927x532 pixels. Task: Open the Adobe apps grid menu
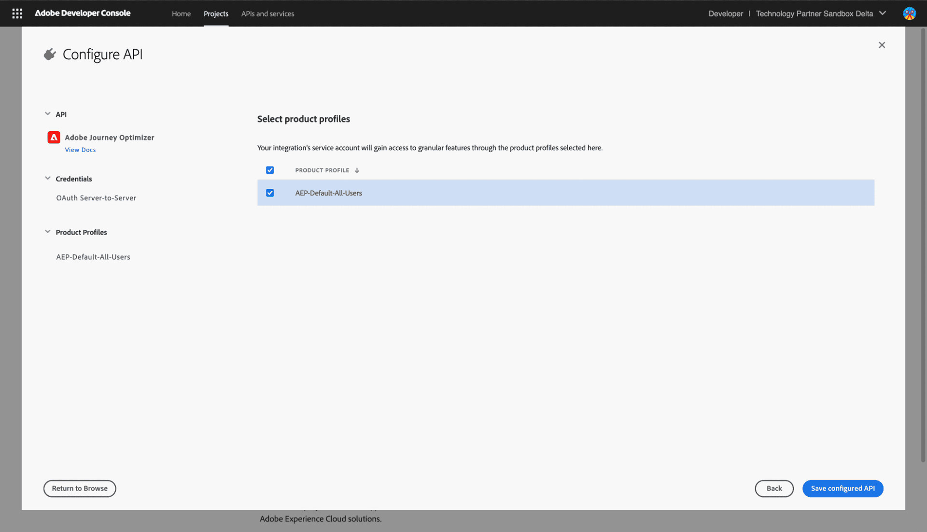17,13
